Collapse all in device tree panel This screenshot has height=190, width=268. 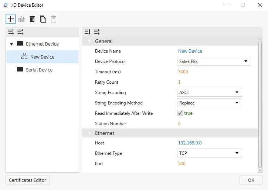(11, 32)
